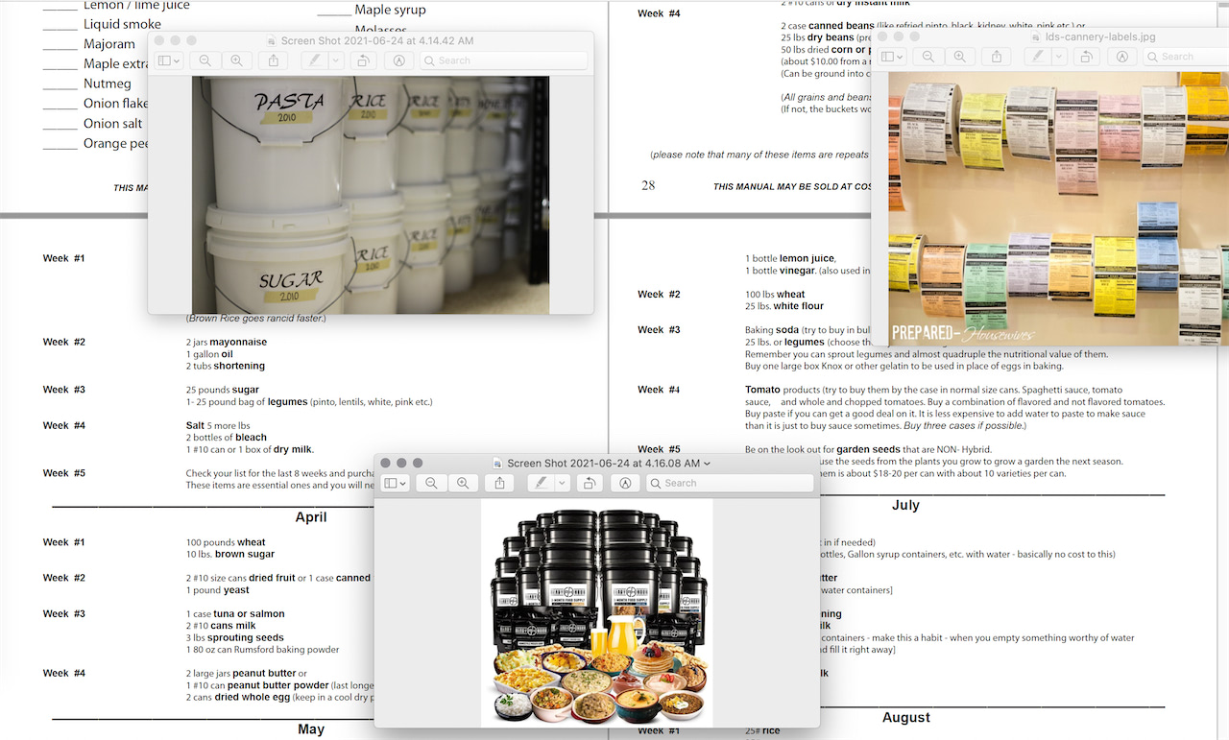Expand highlight options arrow in lds-cannery-labels.jpg window

(1059, 57)
